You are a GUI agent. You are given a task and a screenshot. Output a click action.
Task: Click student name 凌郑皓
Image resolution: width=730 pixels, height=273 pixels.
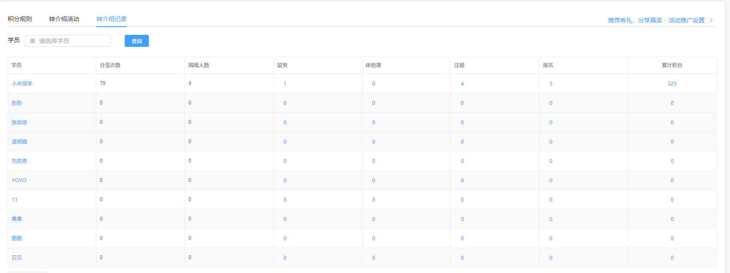(x=19, y=142)
